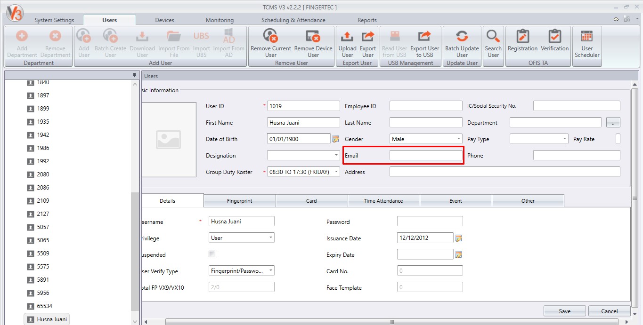This screenshot has width=643, height=325.
Task: Click the V3 application logo button
Action: 15,13
